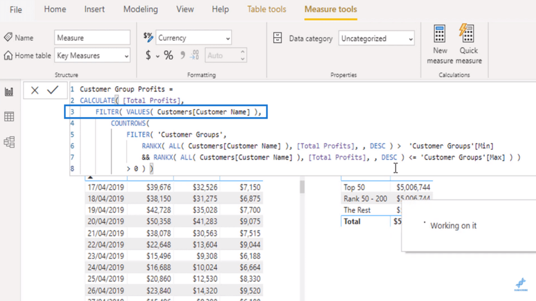Go to the Modeling ribbon tab
536x301 pixels.
[x=140, y=9]
